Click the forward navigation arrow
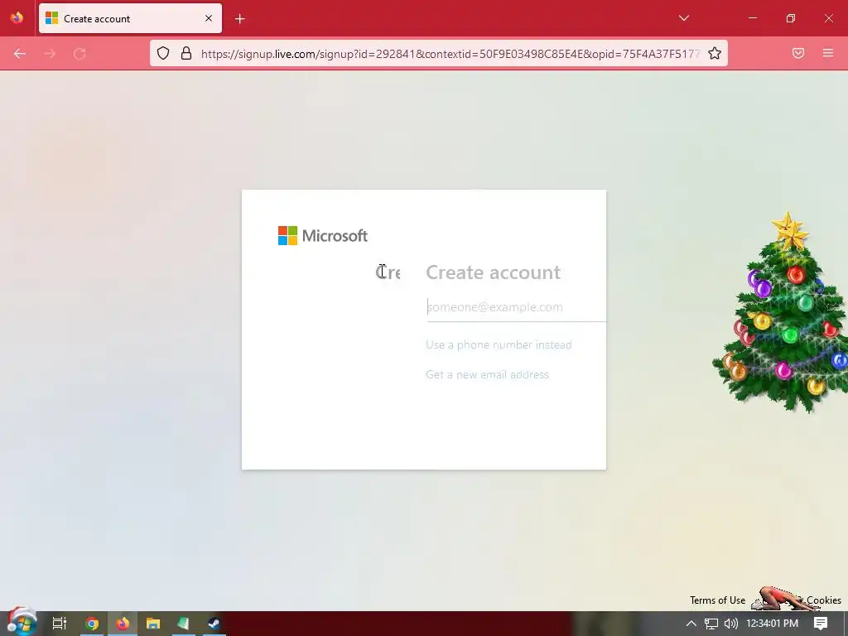 (x=50, y=54)
